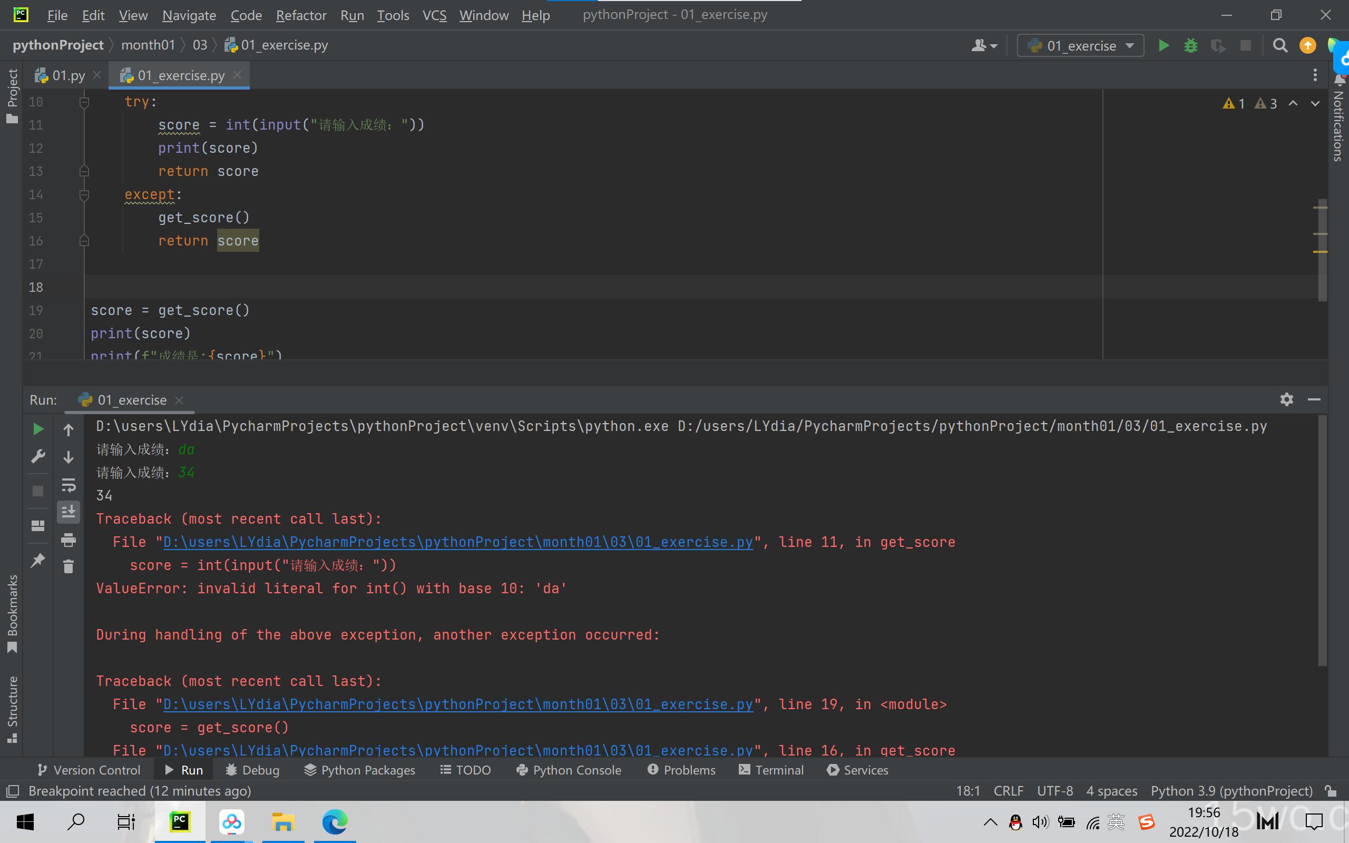Click the Rerun icon in Run panel

(38, 429)
